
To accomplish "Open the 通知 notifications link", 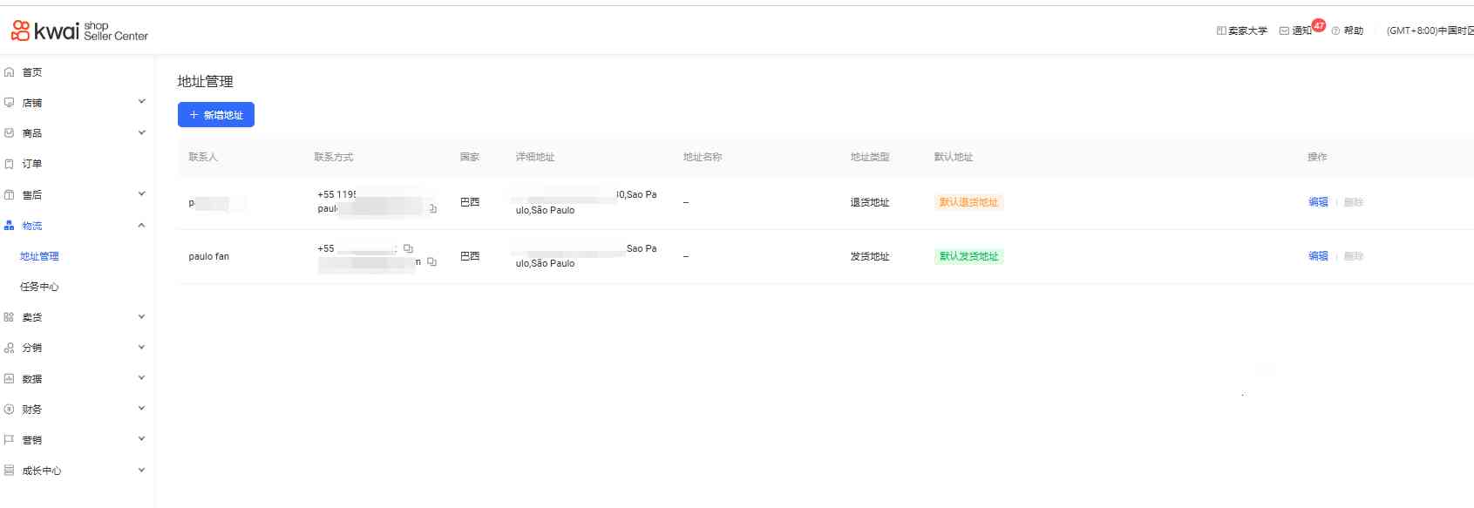I will coord(1301,30).
